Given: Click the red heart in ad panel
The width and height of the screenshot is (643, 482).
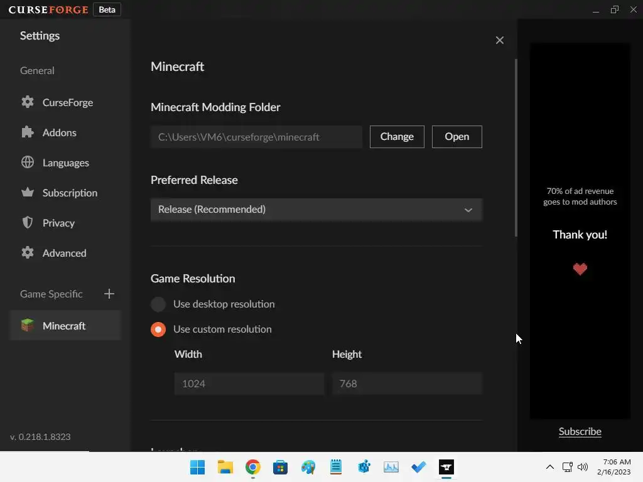Looking at the screenshot, I should tap(580, 269).
